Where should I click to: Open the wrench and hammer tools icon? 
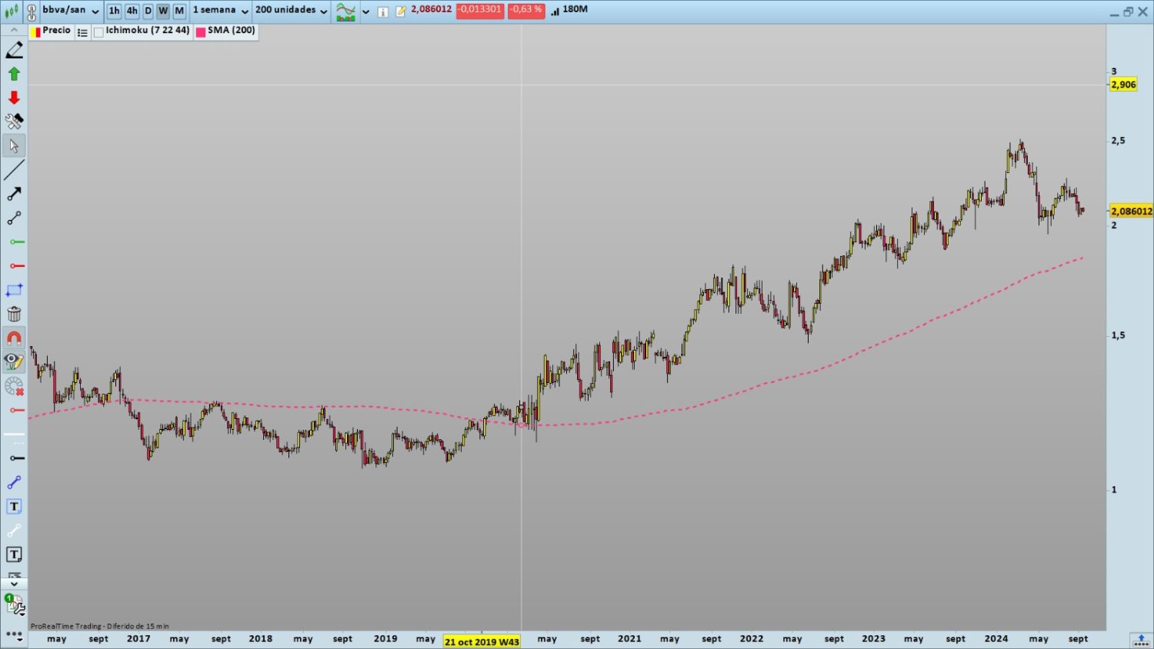(x=14, y=121)
